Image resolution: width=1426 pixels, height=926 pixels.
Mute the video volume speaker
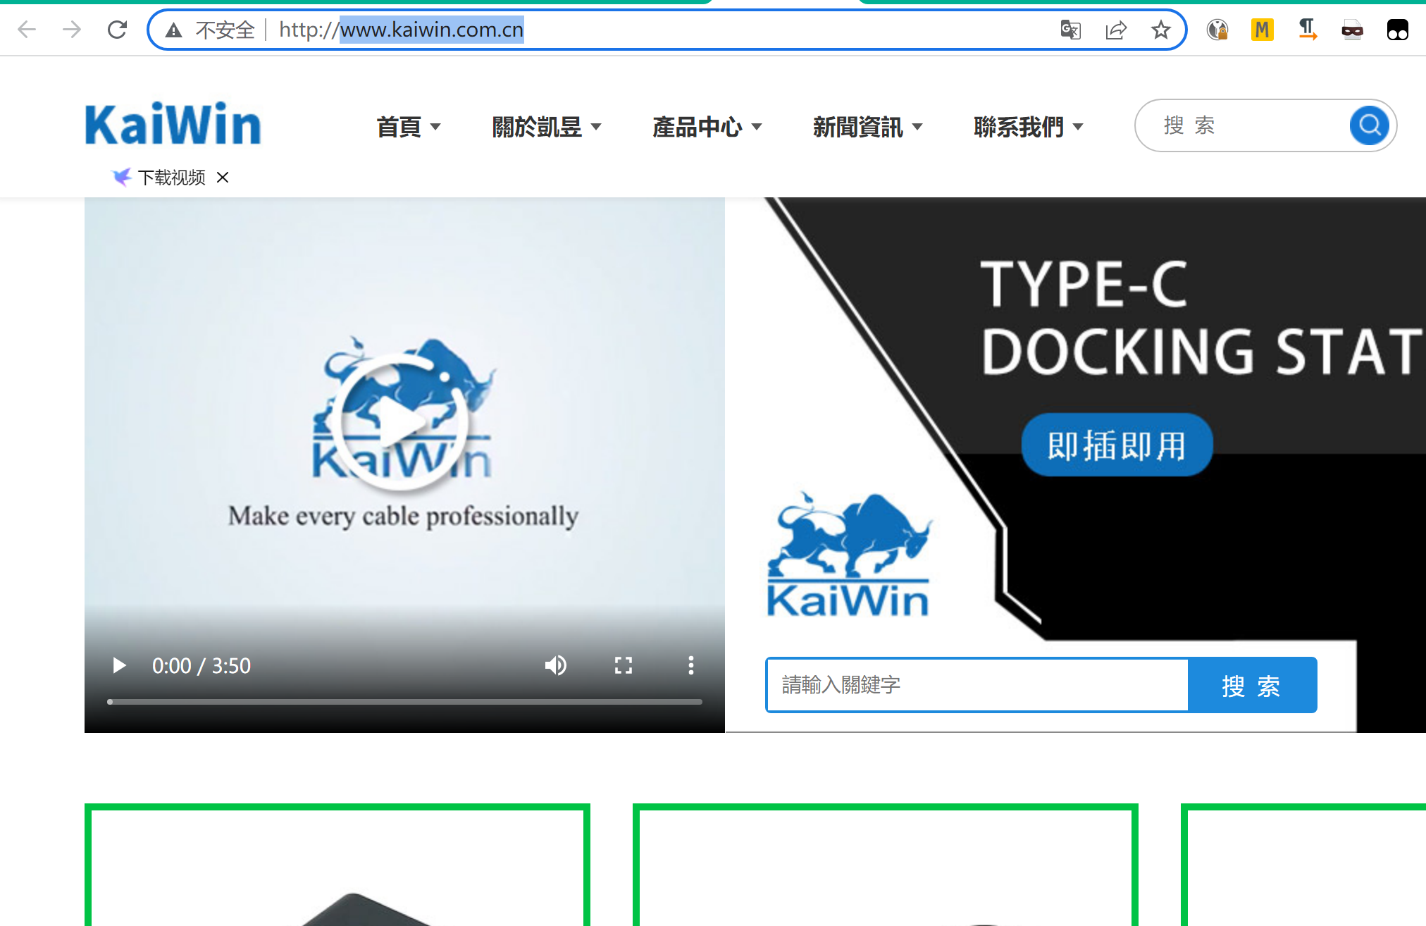pos(555,665)
